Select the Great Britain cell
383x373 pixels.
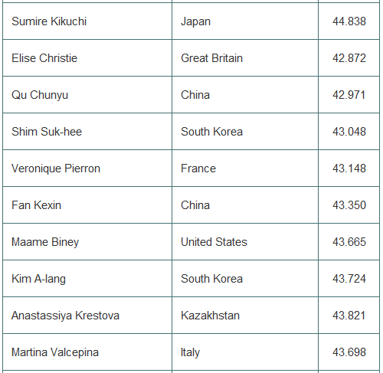[245, 58]
